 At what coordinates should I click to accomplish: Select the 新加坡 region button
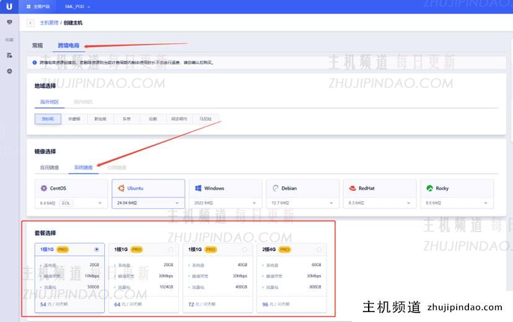[x=100, y=119]
